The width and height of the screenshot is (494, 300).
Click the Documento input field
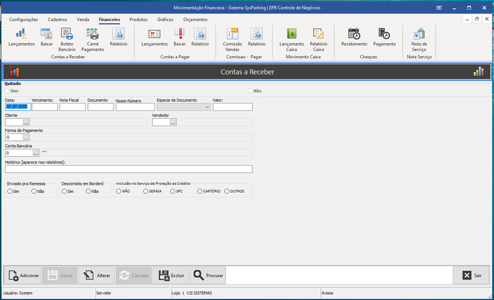pos(101,107)
